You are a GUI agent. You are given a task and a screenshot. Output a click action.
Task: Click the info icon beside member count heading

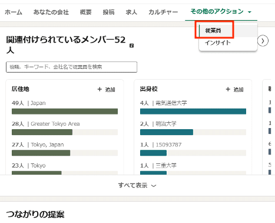[x=132, y=45]
